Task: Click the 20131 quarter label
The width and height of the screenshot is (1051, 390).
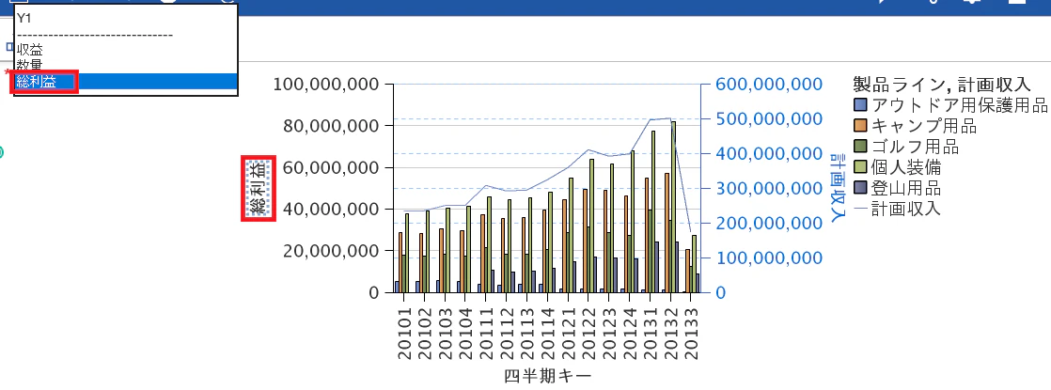Action: [651, 333]
